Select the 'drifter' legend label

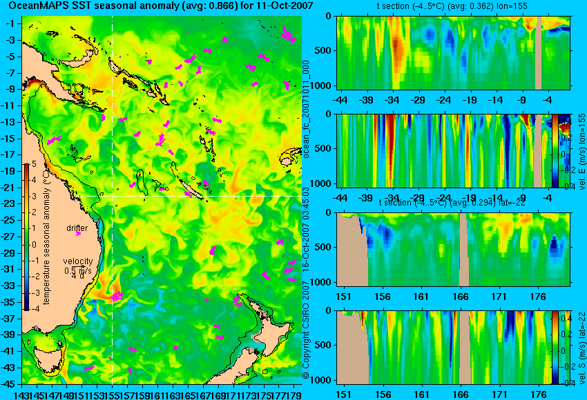point(77,228)
